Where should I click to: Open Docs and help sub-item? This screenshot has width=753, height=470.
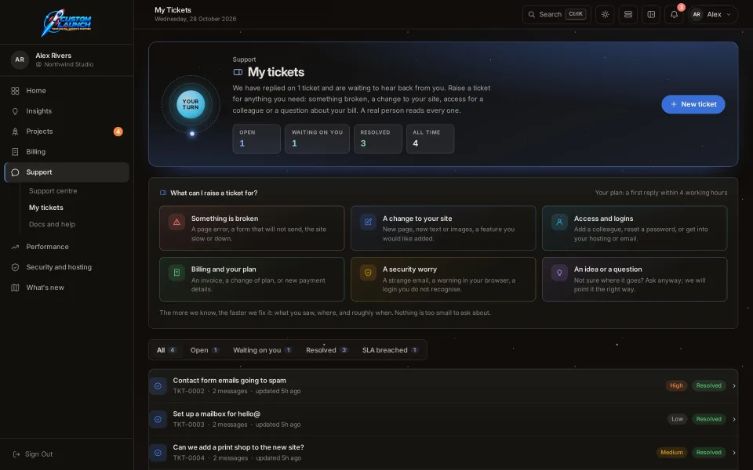pyautogui.click(x=52, y=224)
